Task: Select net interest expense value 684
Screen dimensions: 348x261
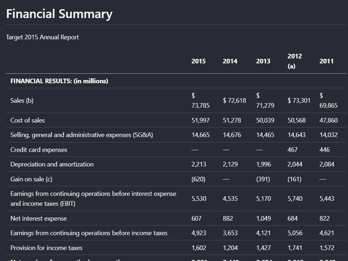Action: (292, 219)
